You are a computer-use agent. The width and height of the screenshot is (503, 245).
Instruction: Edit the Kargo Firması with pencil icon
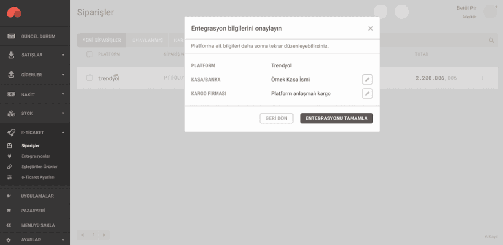click(x=367, y=94)
